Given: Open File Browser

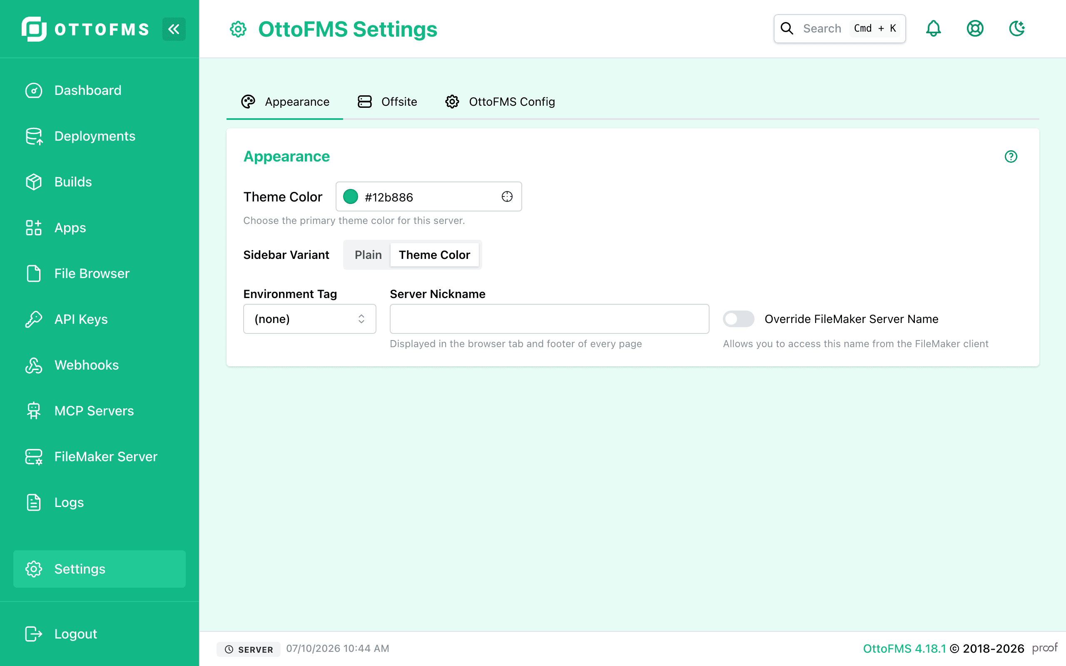Looking at the screenshot, I should 100,273.
